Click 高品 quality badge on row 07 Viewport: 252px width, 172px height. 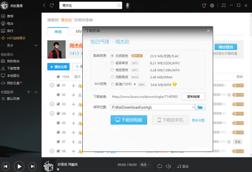[238, 142]
